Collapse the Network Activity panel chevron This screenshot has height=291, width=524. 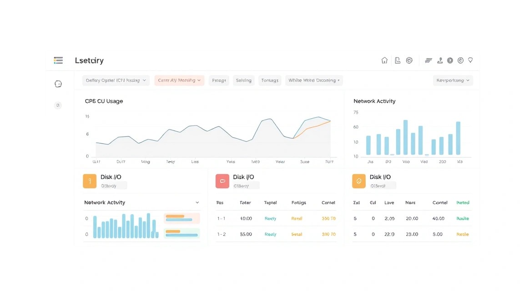tap(197, 202)
